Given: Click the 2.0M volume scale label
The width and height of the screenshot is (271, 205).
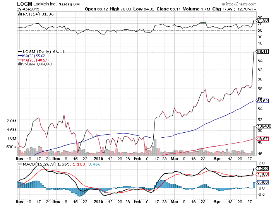Looking at the screenshot, I should point(11,121).
